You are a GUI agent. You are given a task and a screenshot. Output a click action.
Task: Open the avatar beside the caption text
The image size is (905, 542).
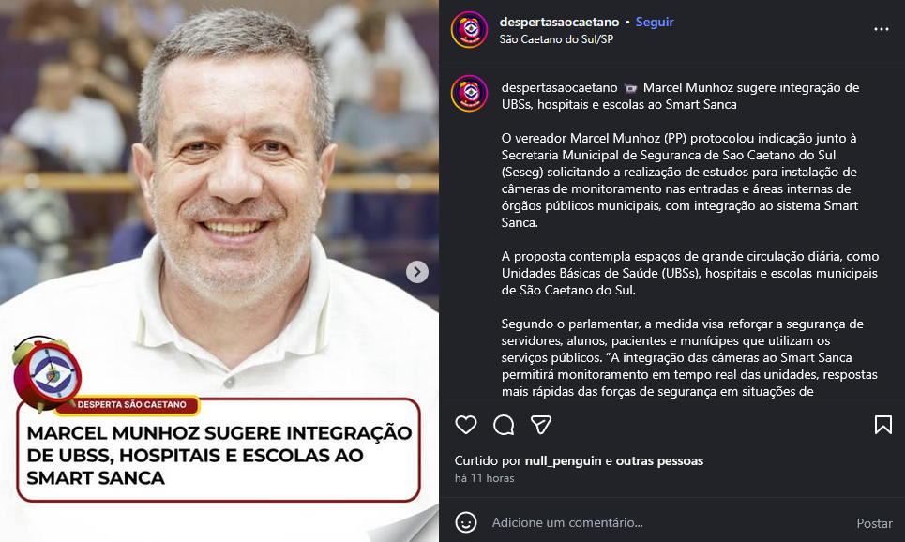469,94
